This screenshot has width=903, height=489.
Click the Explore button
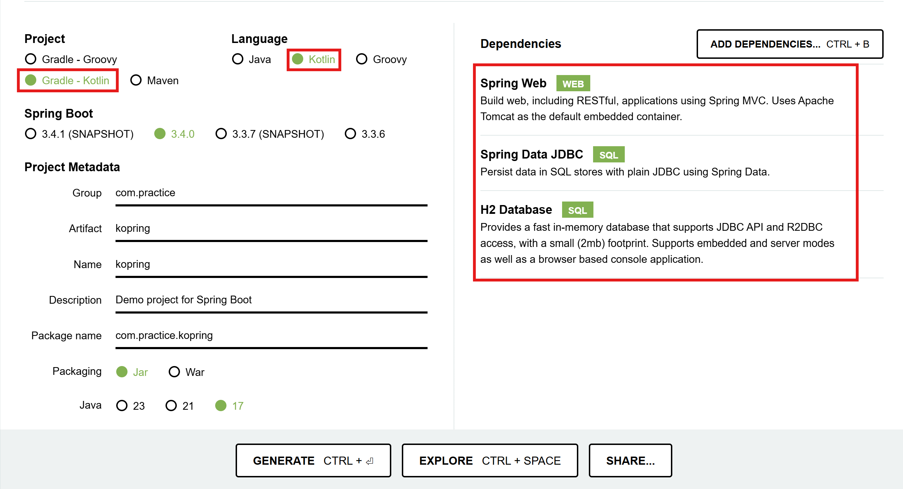[490, 460]
